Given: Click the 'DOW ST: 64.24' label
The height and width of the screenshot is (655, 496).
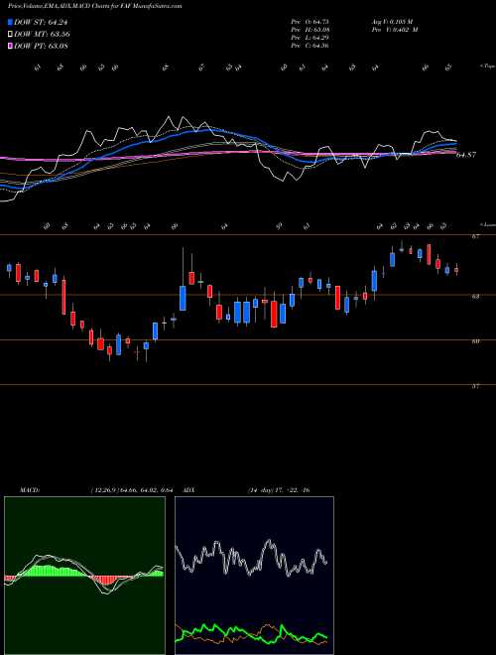Looking at the screenshot, I should (41, 22).
